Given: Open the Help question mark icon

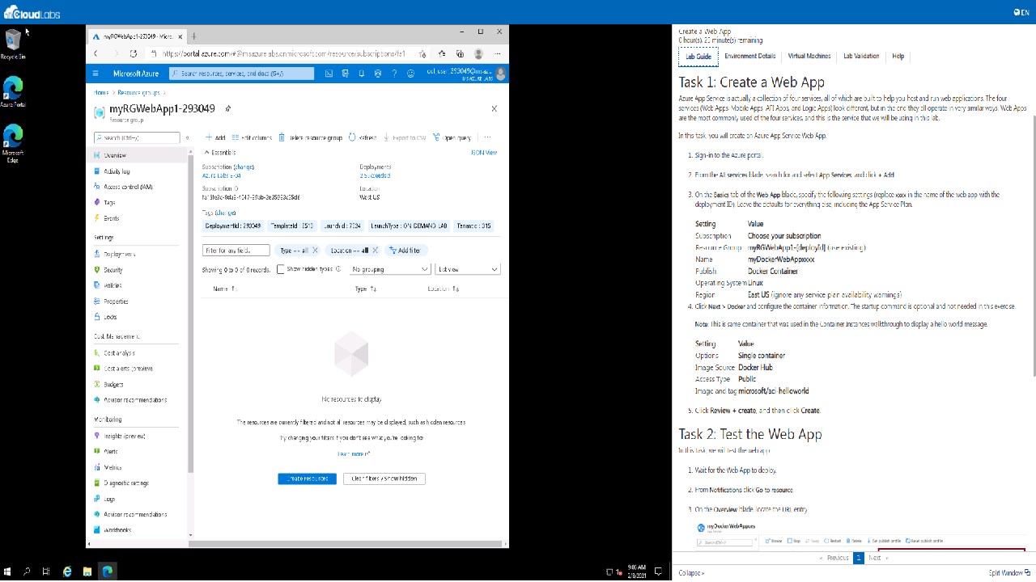Looking at the screenshot, I should [x=394, y=74].
